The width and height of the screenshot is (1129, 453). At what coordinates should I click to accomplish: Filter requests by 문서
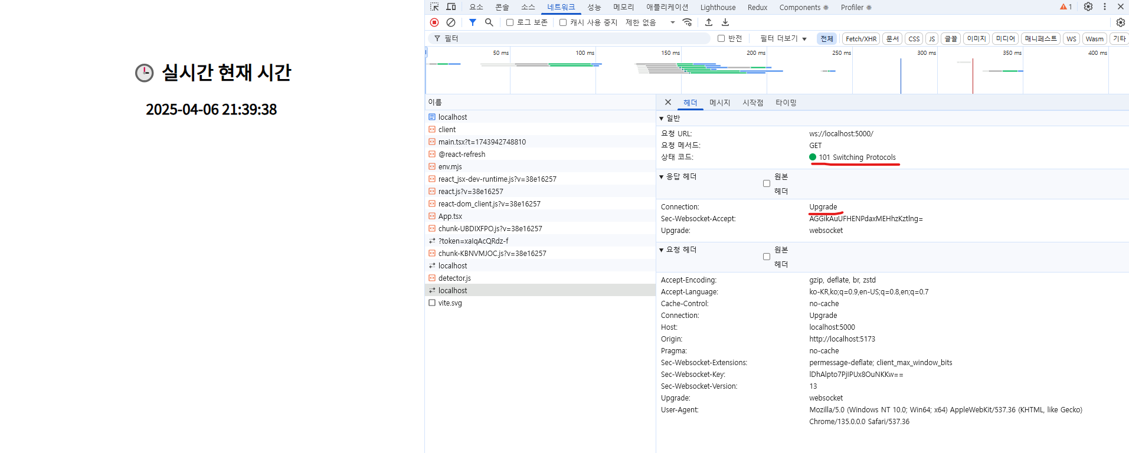tap(892, 38)
